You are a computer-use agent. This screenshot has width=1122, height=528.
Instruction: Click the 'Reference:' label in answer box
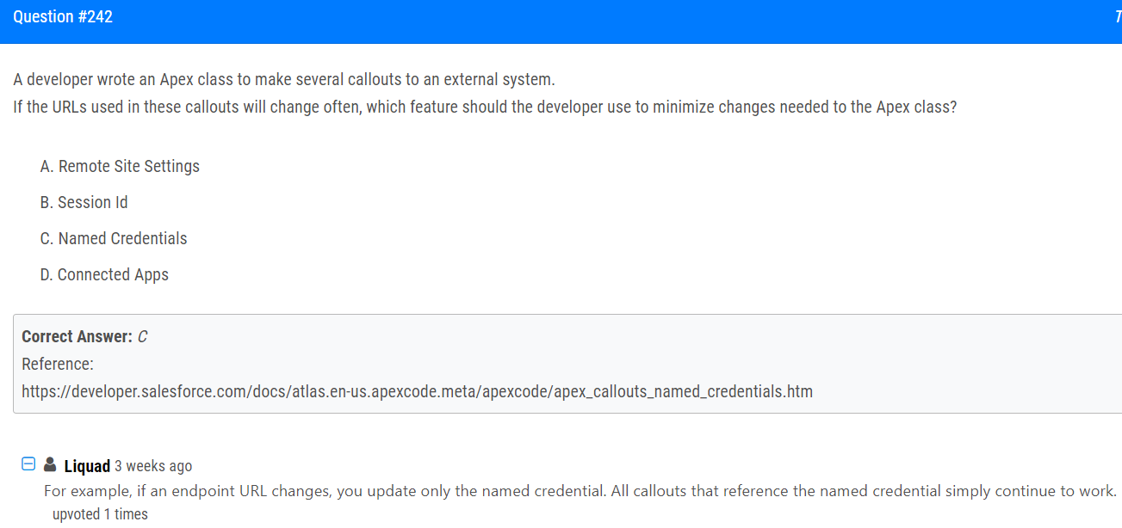(x=58, y=364)
